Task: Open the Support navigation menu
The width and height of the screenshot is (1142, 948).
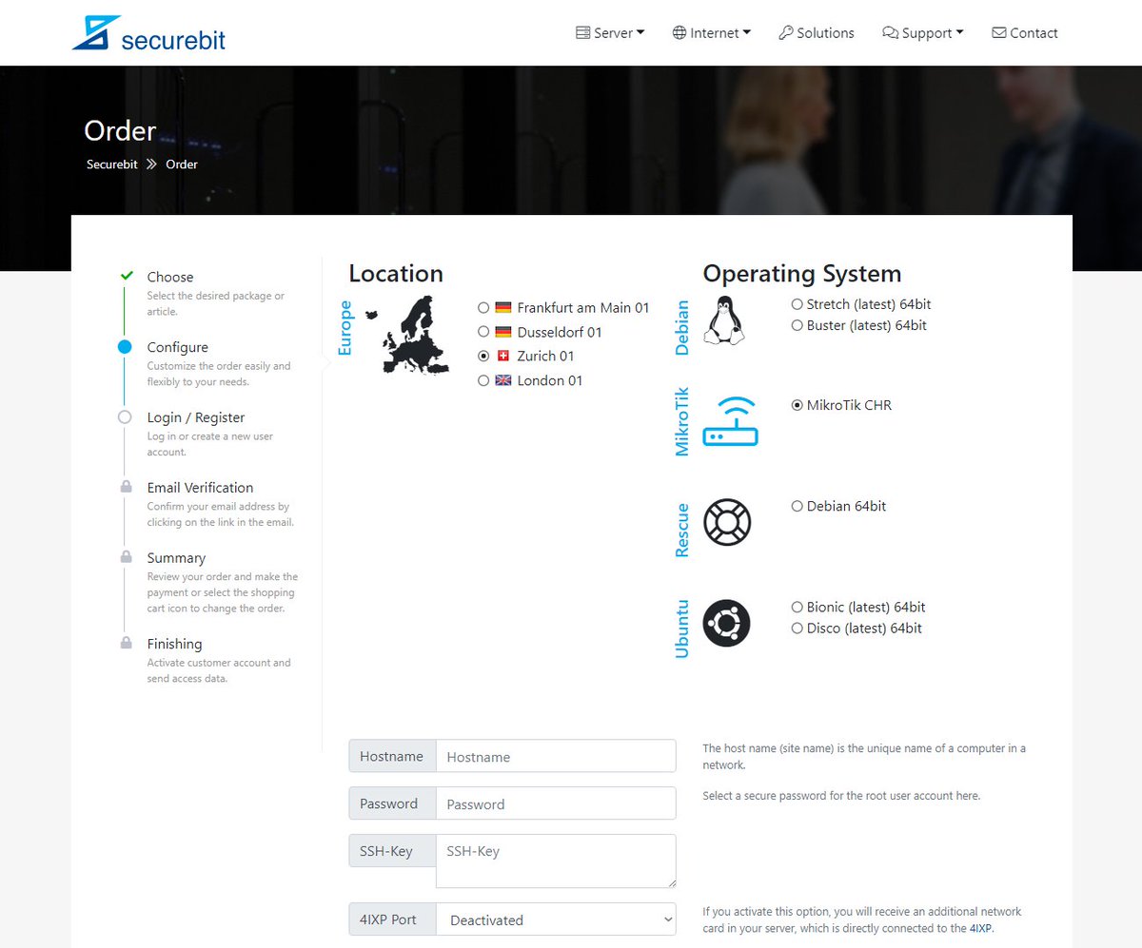Action: tap(923, 33)
